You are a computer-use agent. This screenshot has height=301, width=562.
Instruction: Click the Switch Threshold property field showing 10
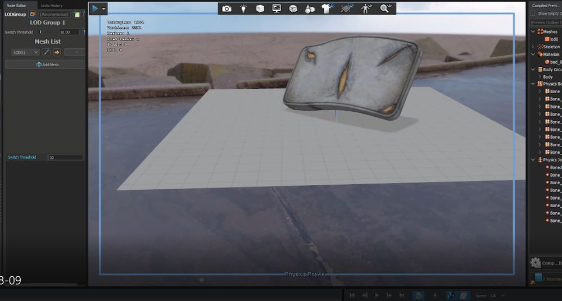coord(66,157)
